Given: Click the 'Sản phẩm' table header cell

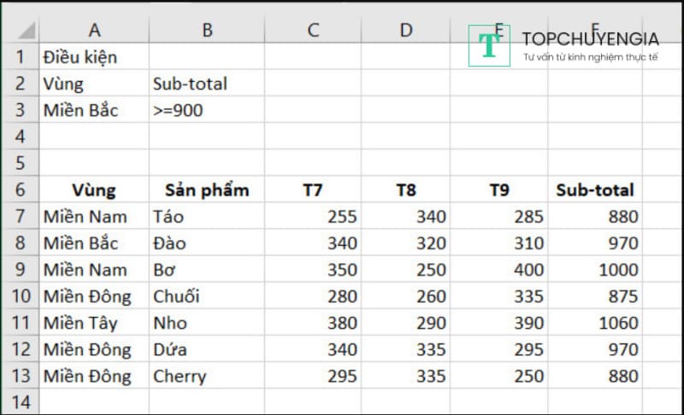Looking at the screenshot, I should [206, 190].
